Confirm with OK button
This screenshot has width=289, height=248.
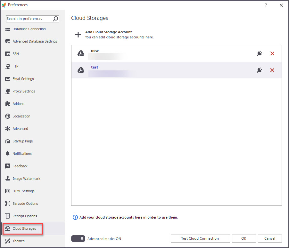(x=244, y=238)
